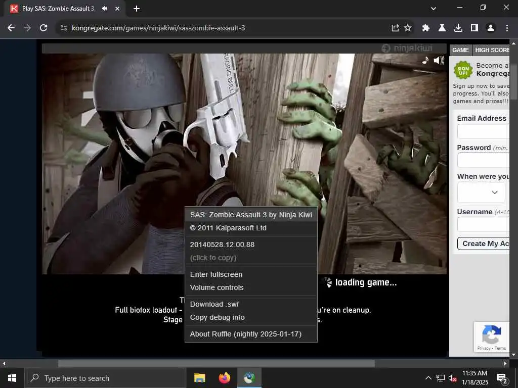Open reCAPTCHA Terms link
The image size is (518, 388).
[500, 348]
